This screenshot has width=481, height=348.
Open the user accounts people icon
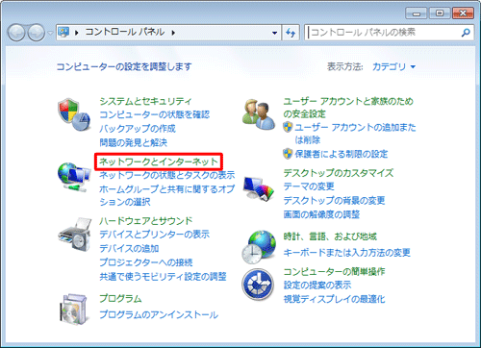coord(259,113)
